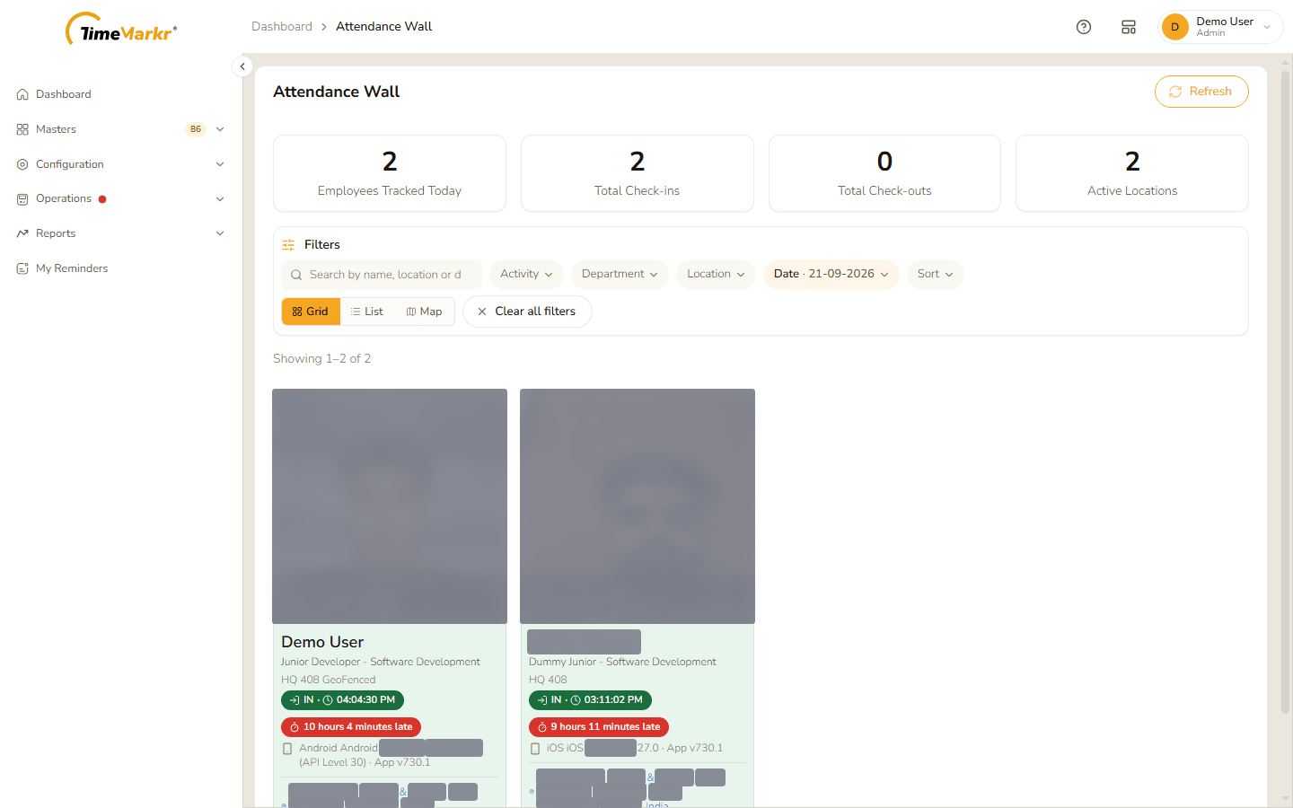This screenshot has width=1293, height=808.
Task: Expand the Reports menu chevron
Action: 220,233
